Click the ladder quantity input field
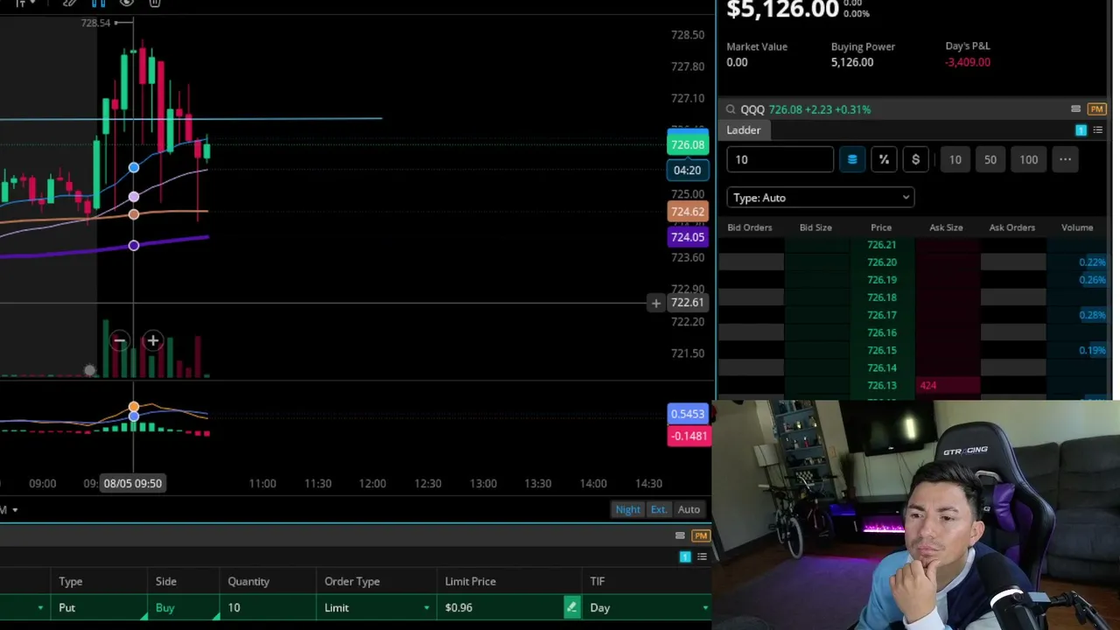The width and height of the screenshot is (1120, 630). coord(780,159)
